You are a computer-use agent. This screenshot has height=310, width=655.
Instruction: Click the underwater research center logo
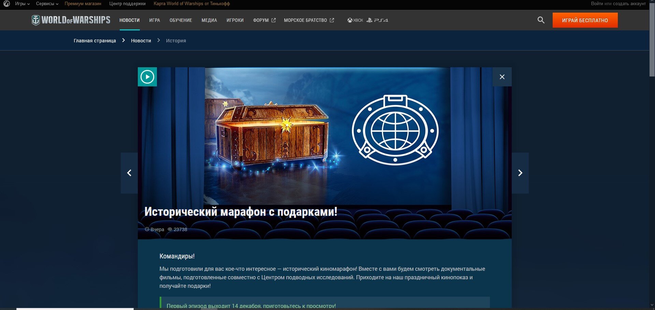click(395, 130)
